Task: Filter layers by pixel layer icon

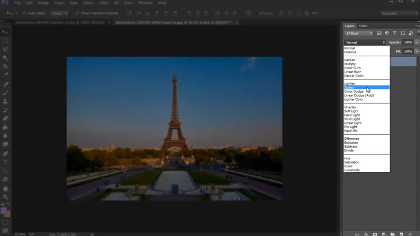Action: point(379,33)
